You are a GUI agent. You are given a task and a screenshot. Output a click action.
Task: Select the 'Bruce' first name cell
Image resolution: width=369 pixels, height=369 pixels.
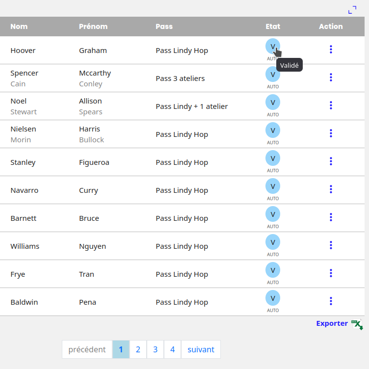point(89,218)
